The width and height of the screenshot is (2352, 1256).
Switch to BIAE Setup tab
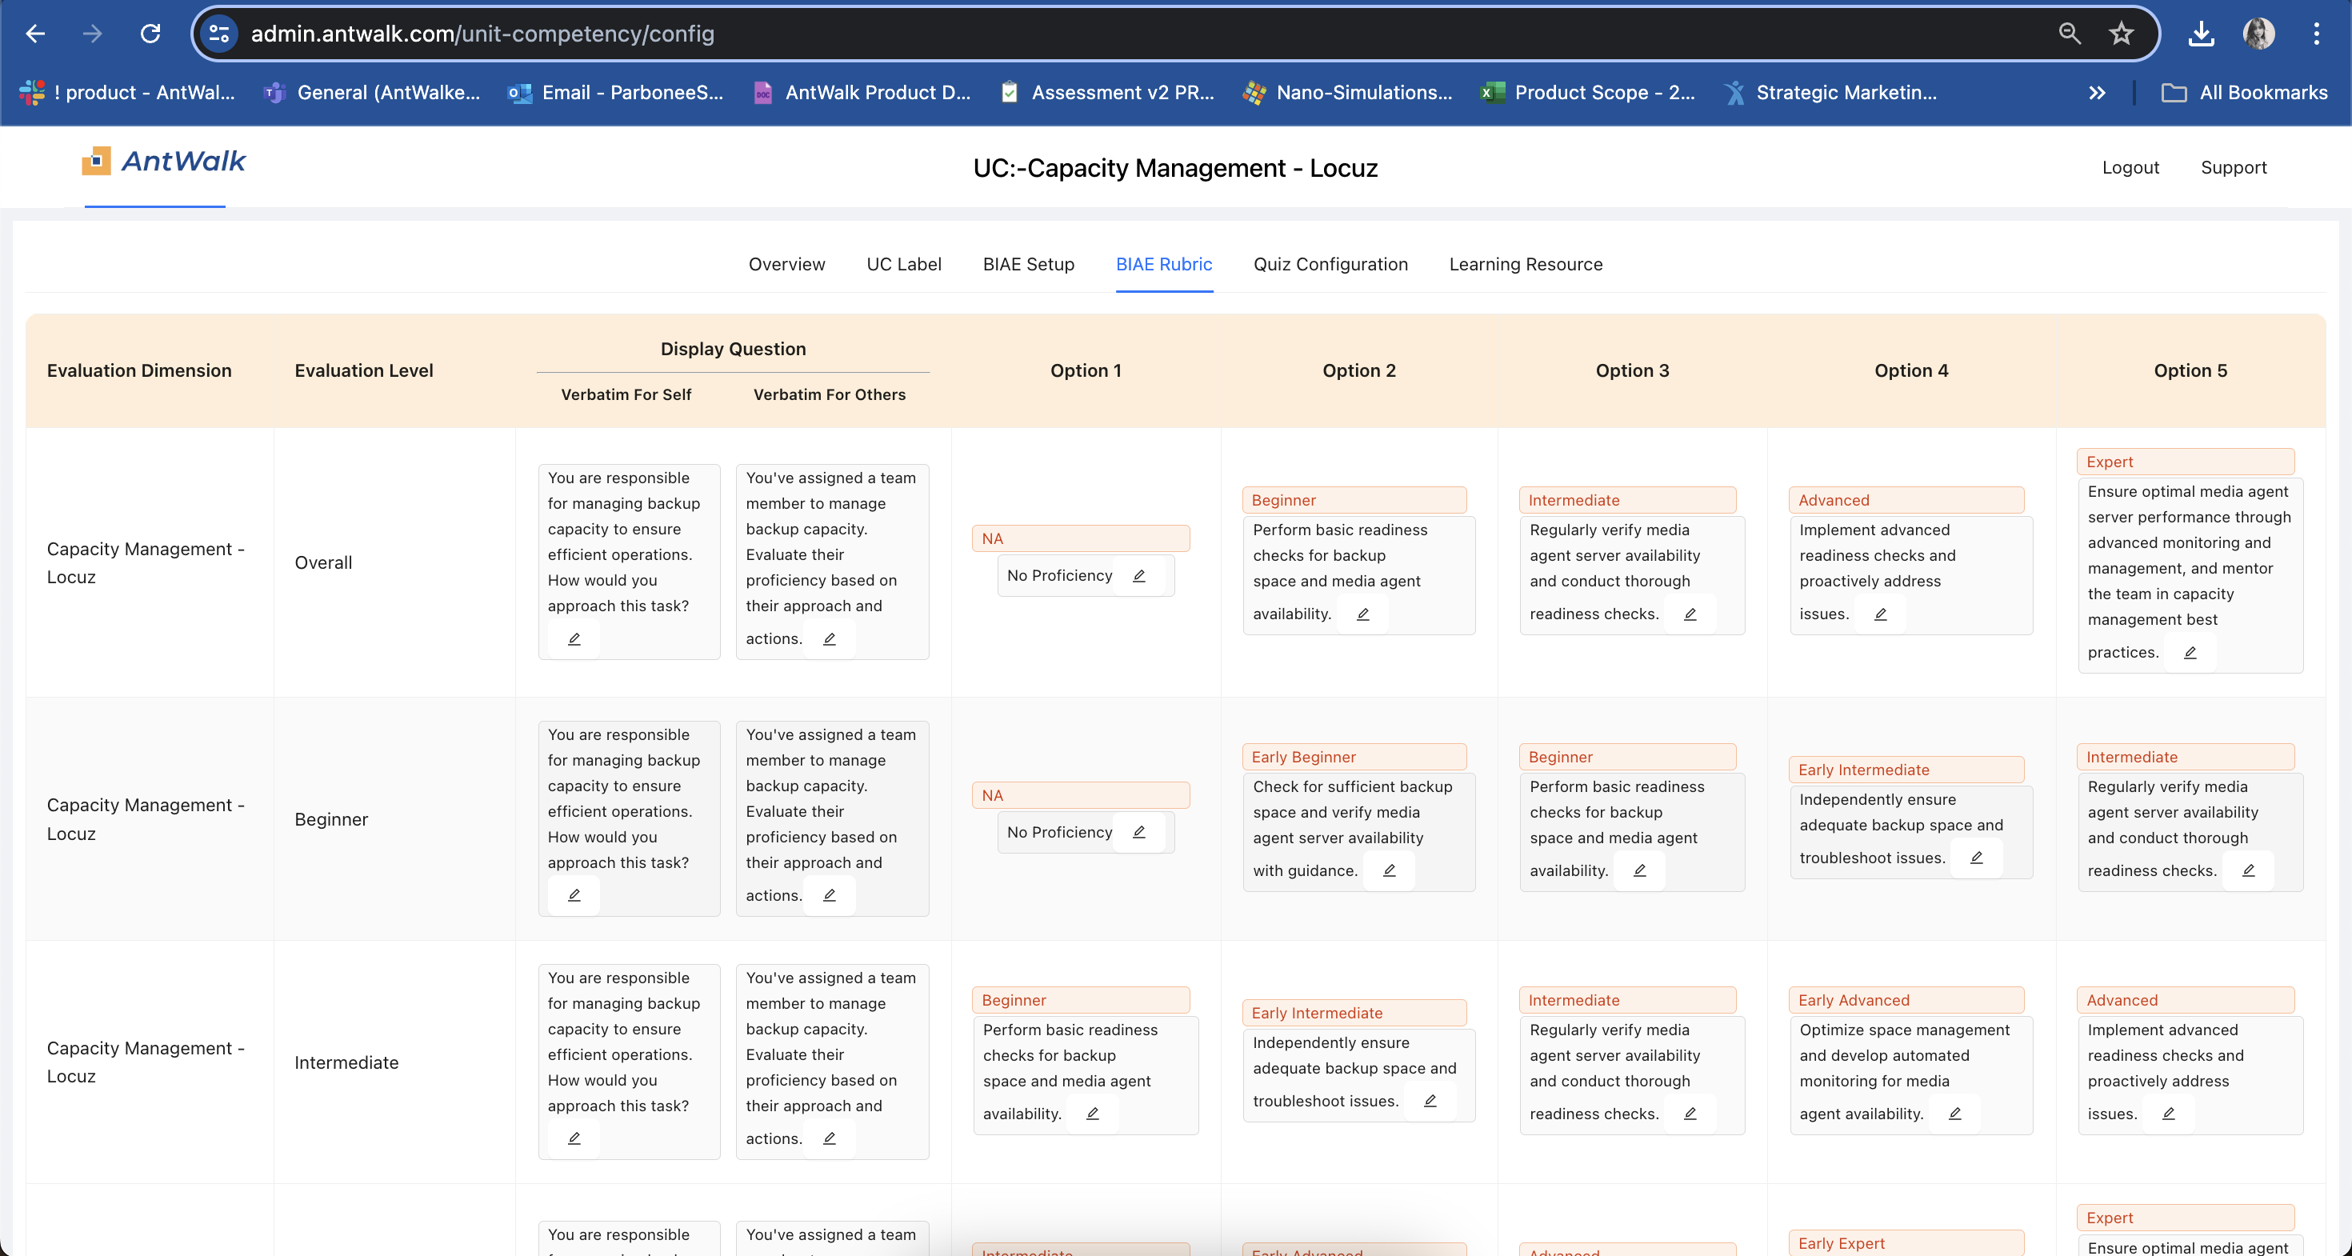tap(1028, 264)
